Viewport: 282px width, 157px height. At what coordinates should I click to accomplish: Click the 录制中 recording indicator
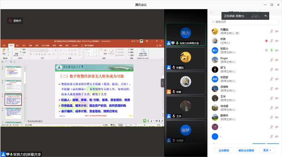pyautogui.click(x=15, y=21)
